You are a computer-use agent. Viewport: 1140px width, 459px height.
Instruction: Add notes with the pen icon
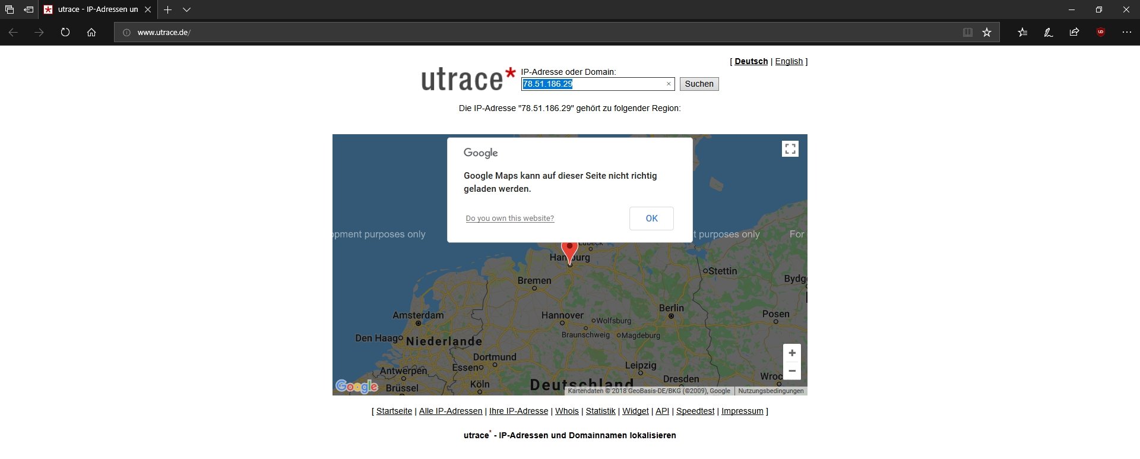(1049, 33)
